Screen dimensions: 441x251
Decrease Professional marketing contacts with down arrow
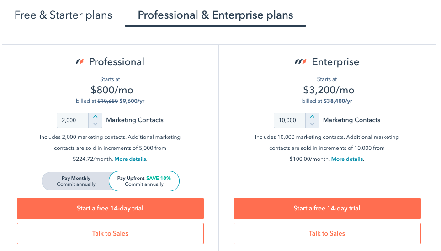(95, 124)
